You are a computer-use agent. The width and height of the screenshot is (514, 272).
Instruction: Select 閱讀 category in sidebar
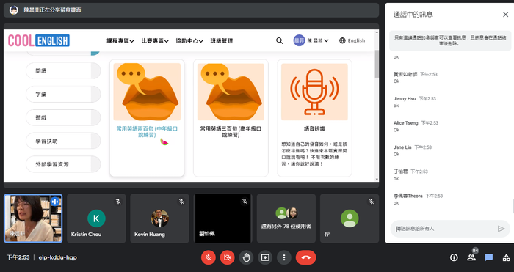coord(63,70)
